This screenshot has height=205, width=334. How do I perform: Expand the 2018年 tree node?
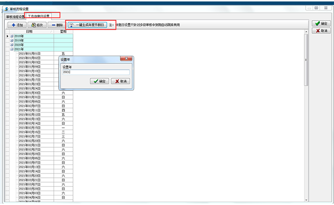[12, 36]
